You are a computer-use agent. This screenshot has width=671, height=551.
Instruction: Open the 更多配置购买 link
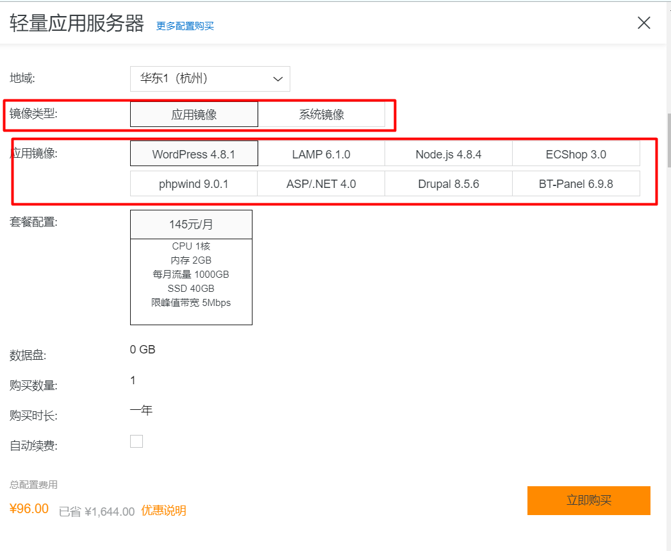[x=185, y=26]
